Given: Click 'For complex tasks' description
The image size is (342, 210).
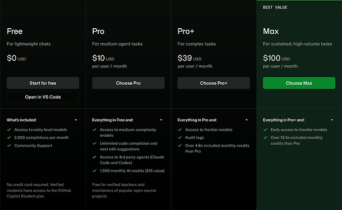Looking at the screenshot, I should (x=197, y=44).
